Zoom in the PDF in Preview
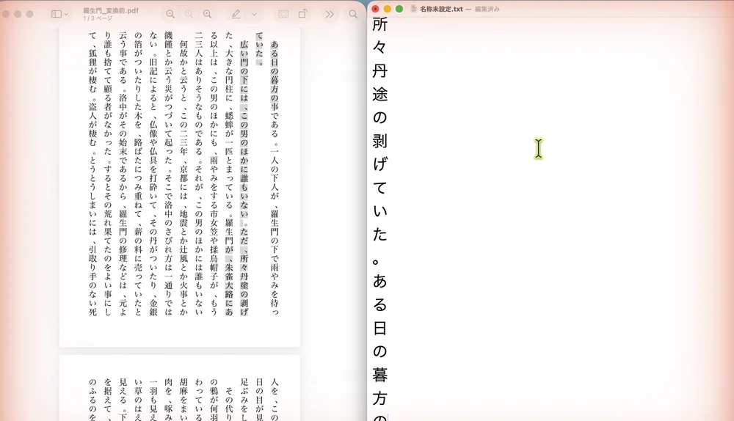 click(x=208, y=14)
